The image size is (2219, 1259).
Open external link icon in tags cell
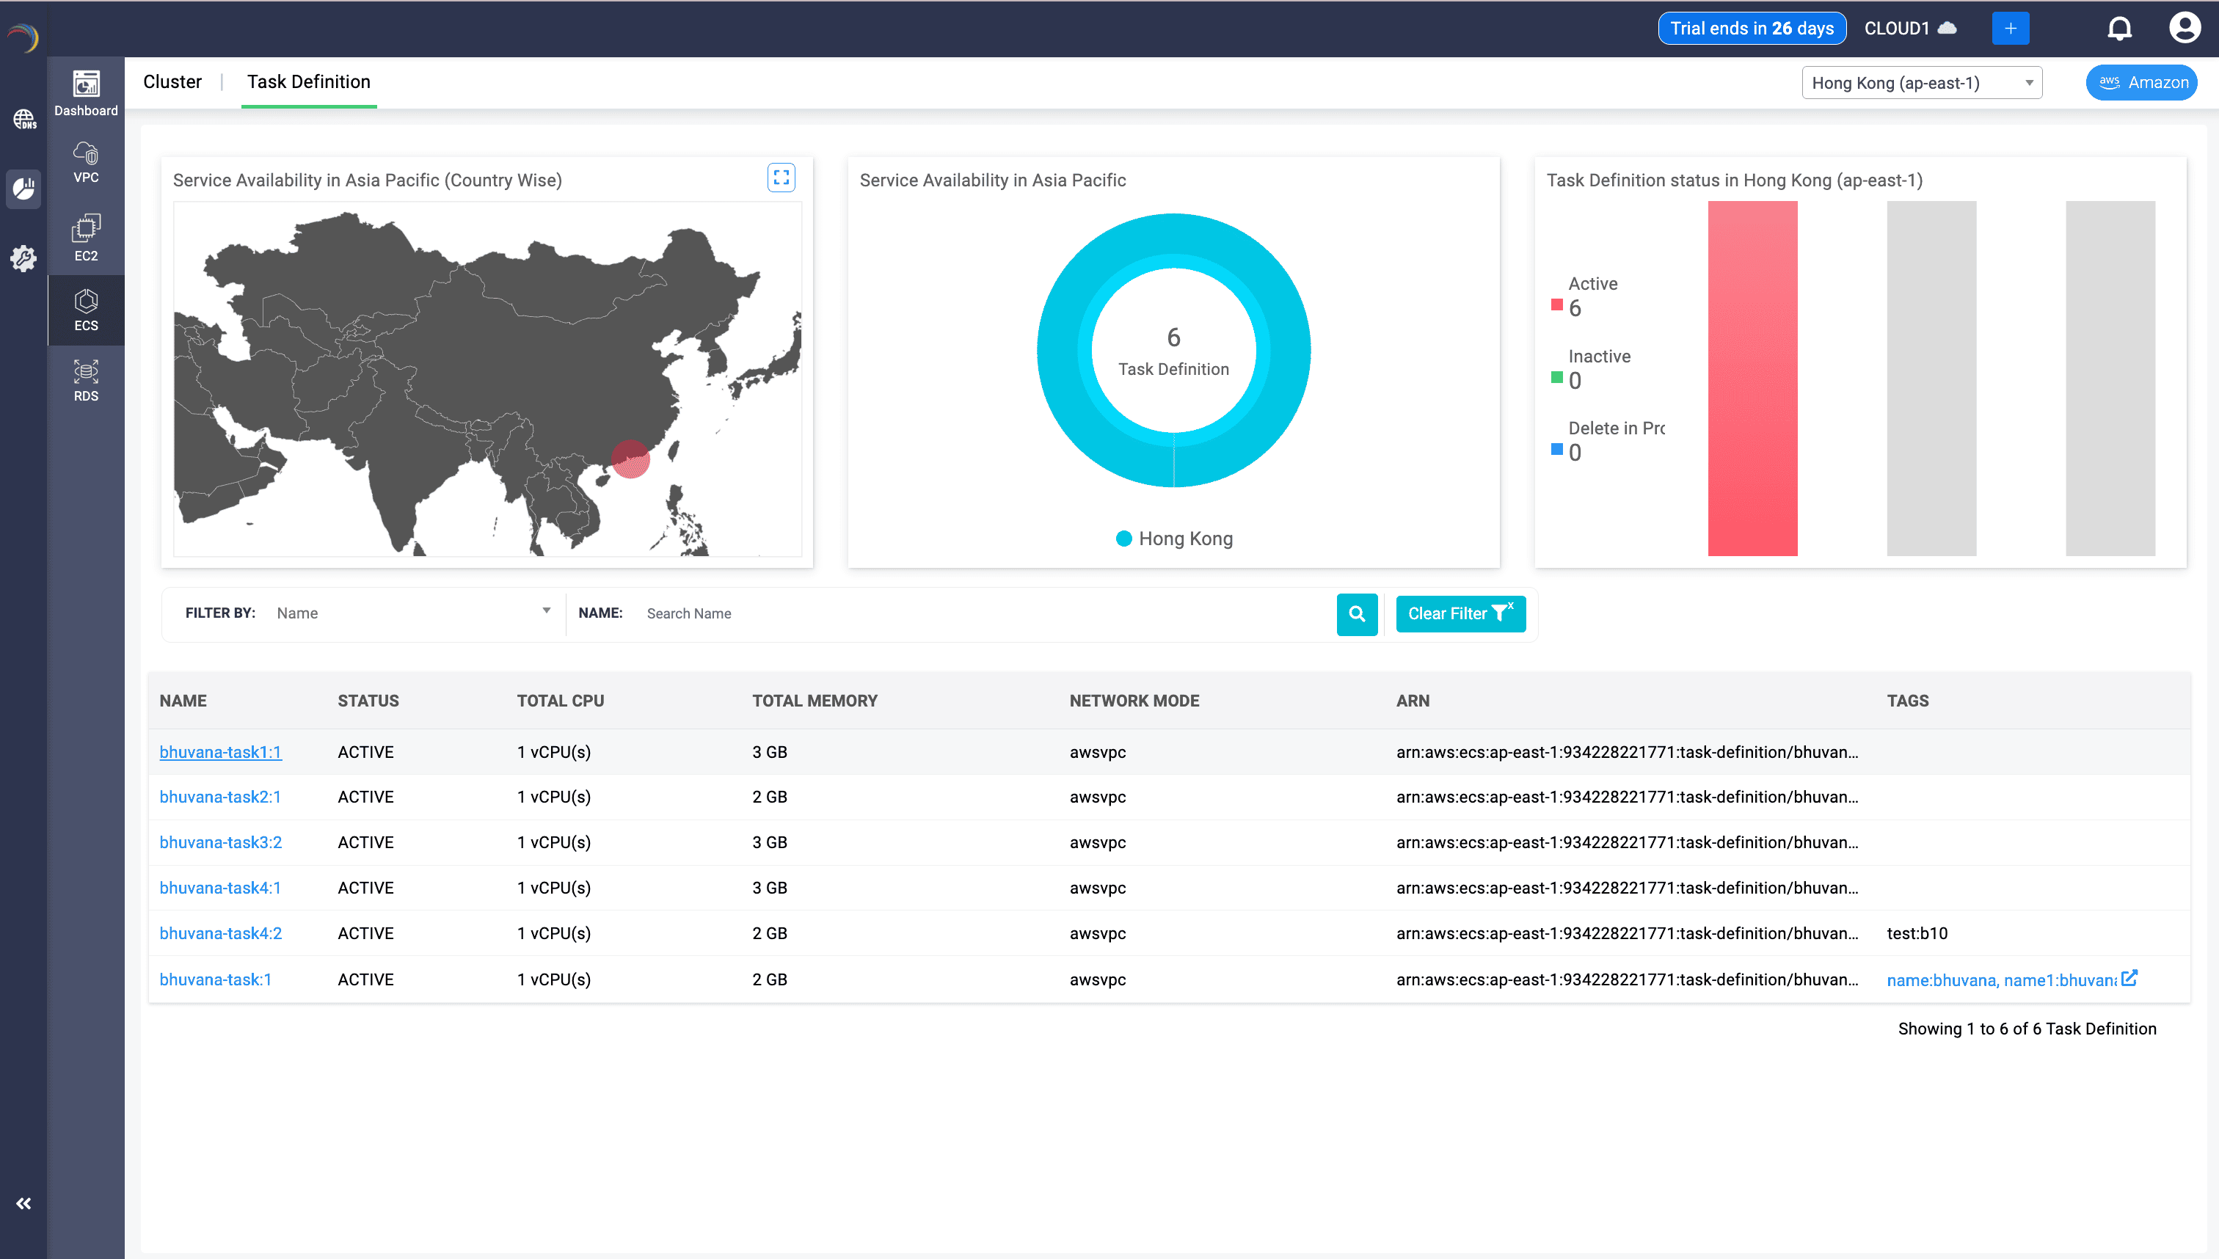pos(2128,978)
